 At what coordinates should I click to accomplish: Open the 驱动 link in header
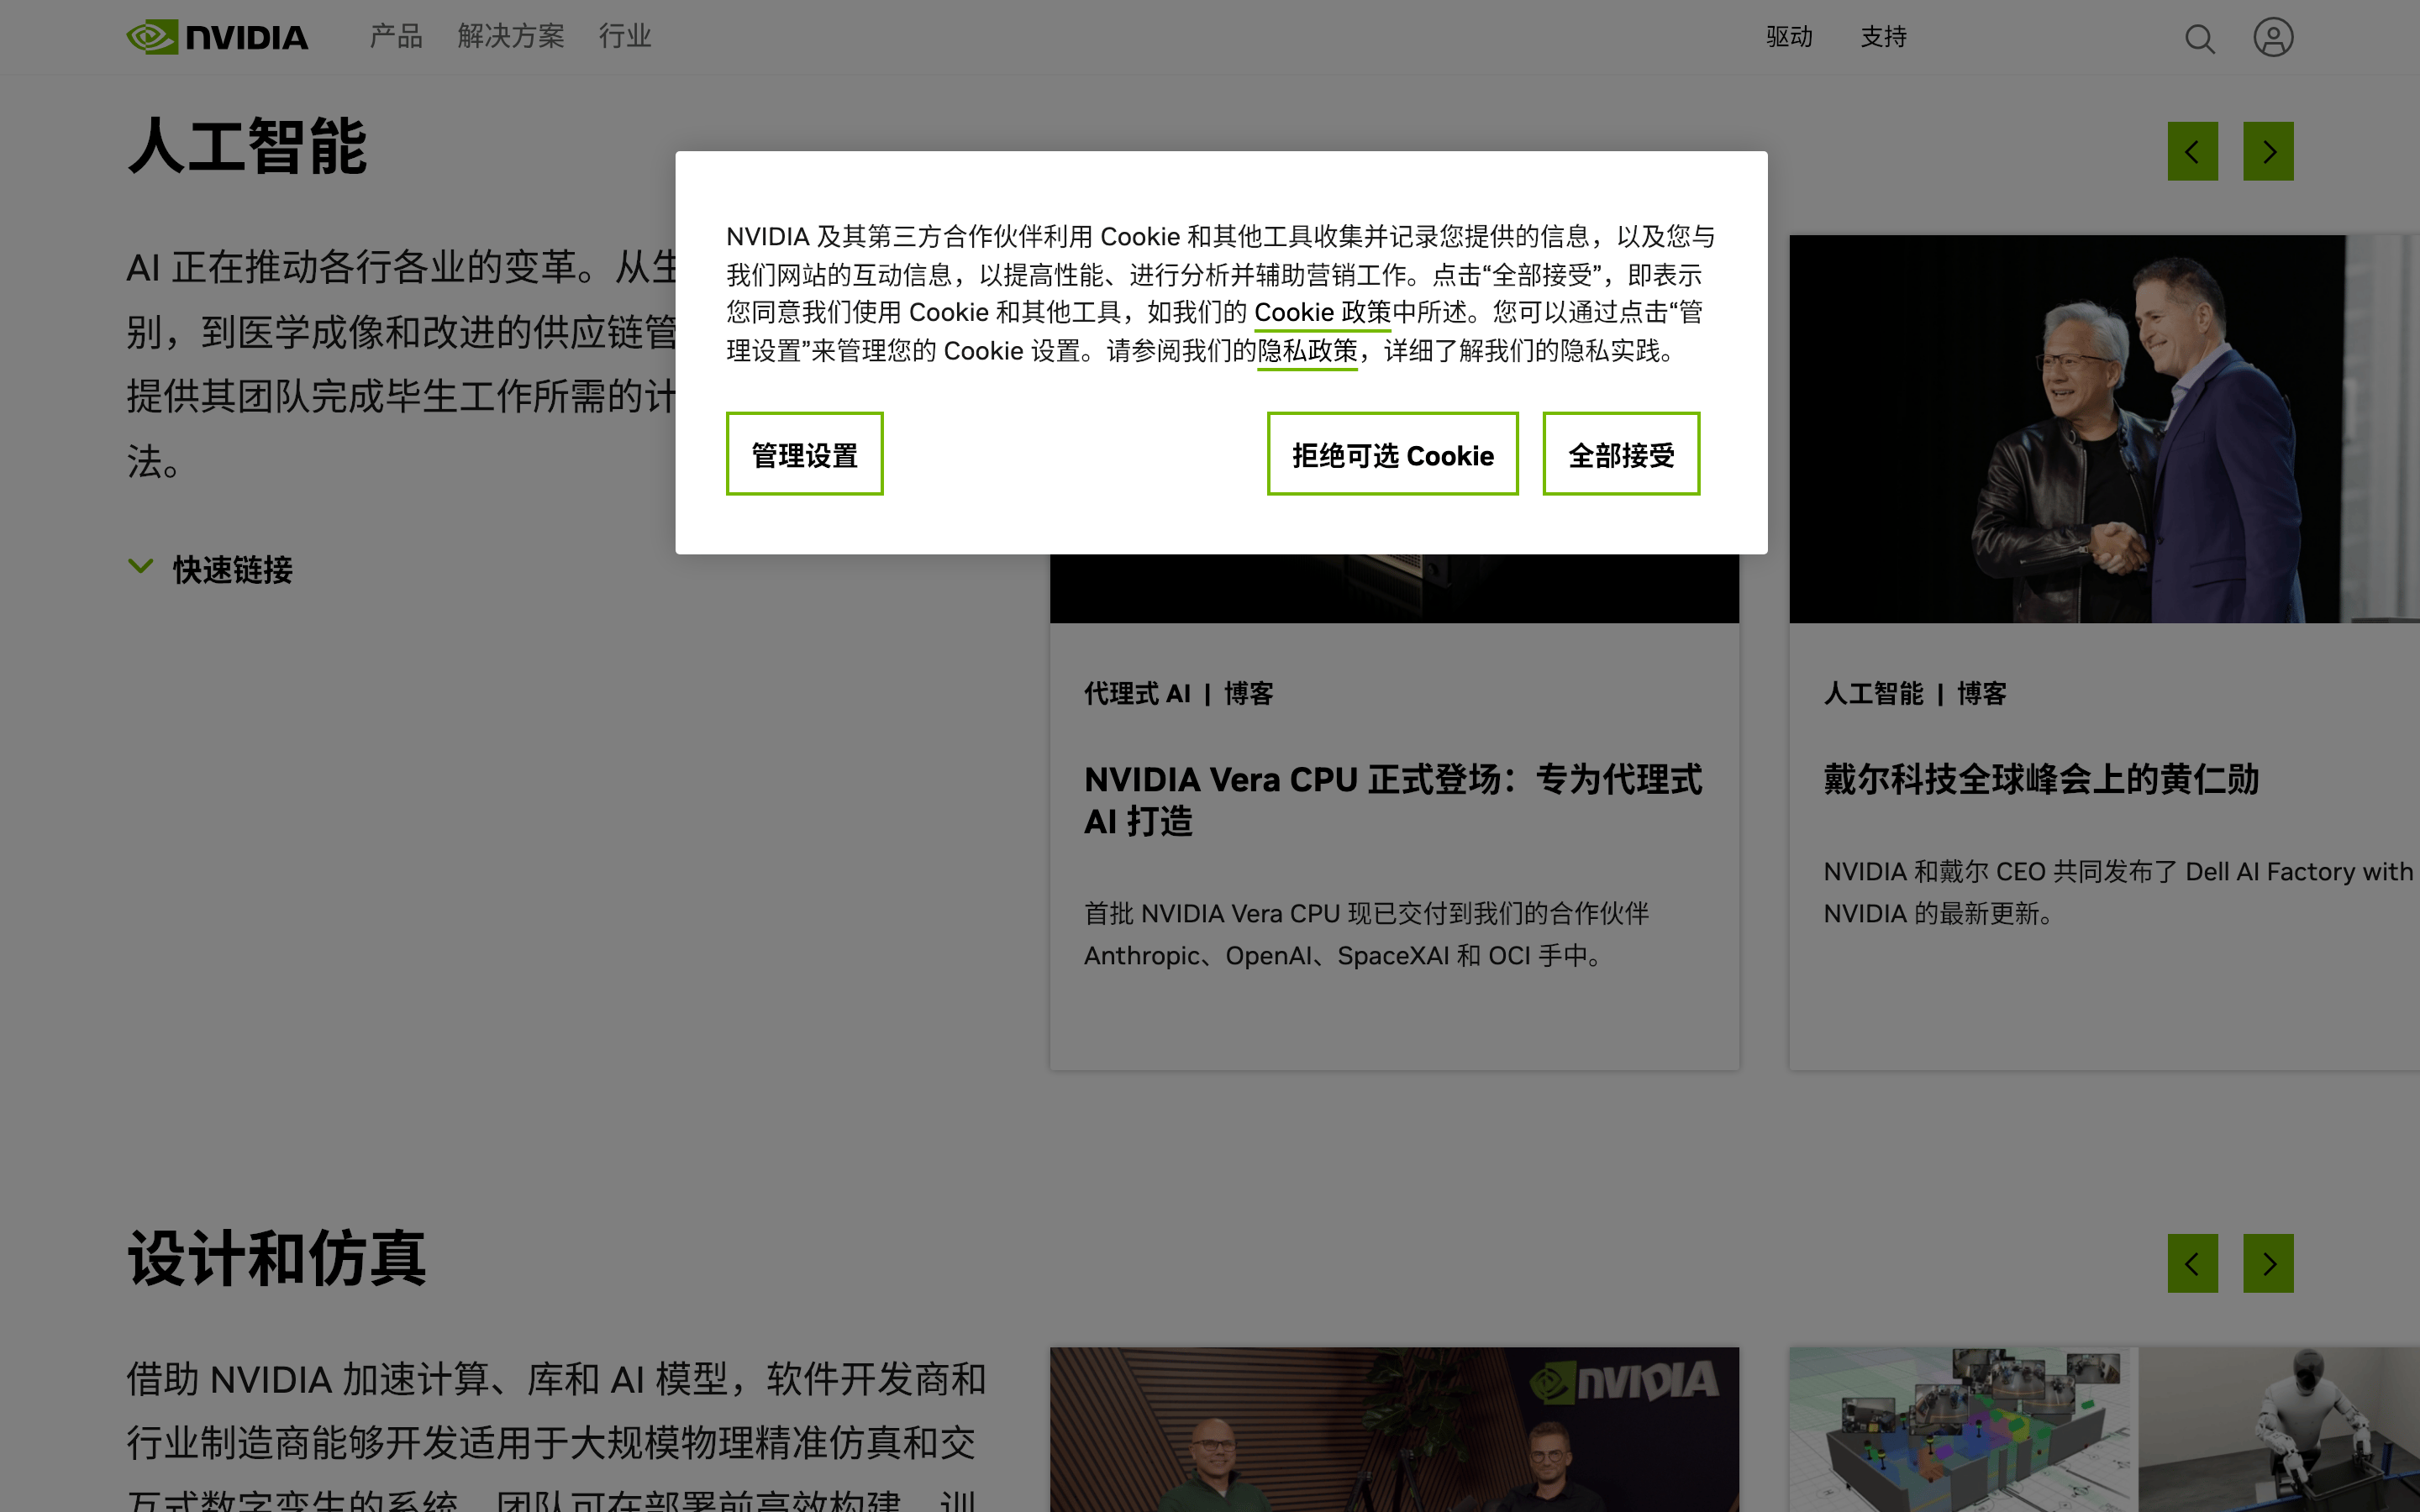click(x=1789, y=37)
